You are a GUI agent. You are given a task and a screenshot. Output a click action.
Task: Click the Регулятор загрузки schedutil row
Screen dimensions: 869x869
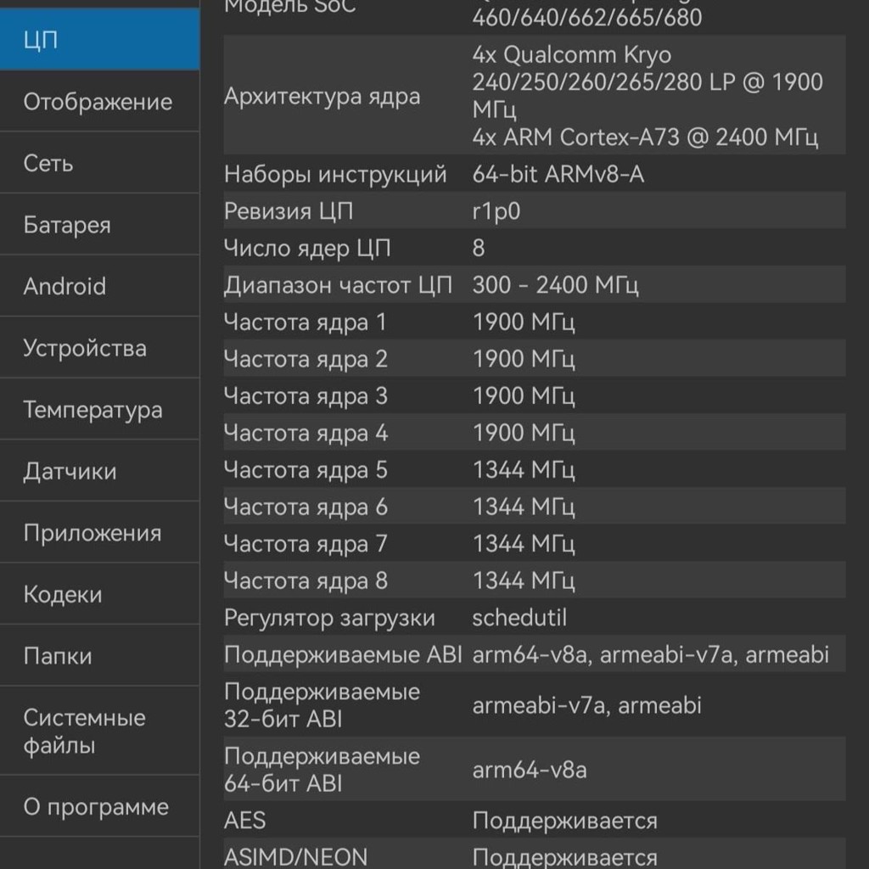[535, 617]
